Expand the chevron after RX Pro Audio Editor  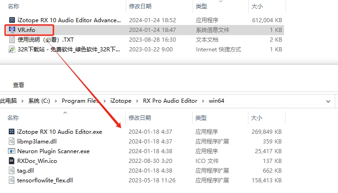tap(203, 101)
